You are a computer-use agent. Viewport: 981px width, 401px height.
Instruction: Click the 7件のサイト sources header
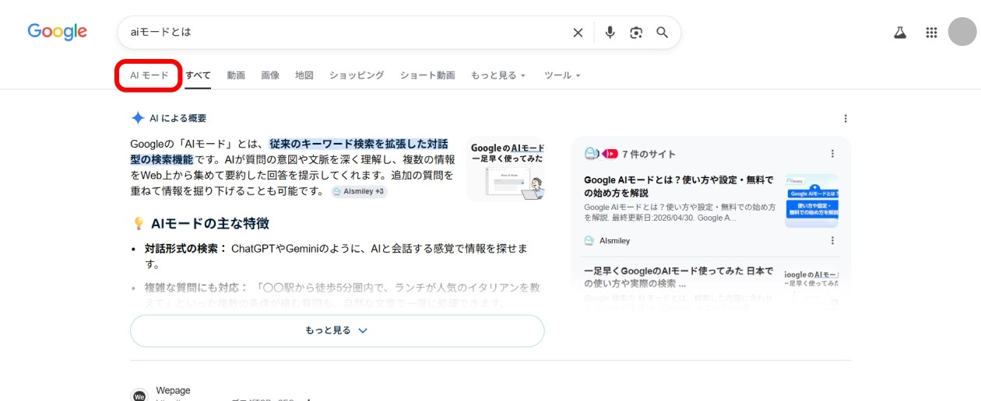coord(649,154)
